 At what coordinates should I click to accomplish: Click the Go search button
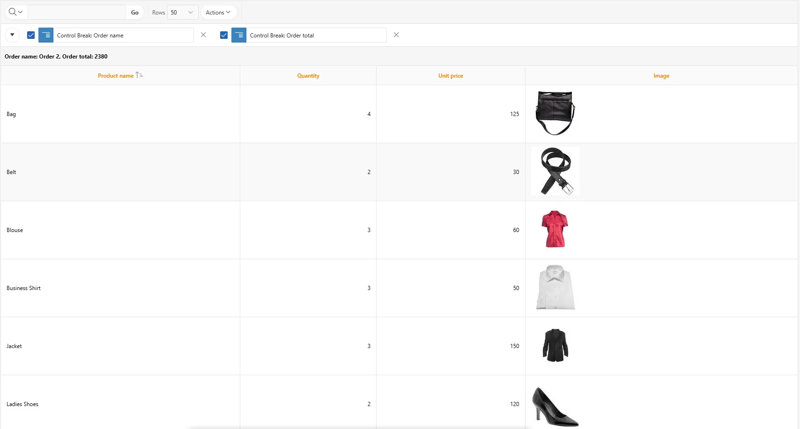135,12
